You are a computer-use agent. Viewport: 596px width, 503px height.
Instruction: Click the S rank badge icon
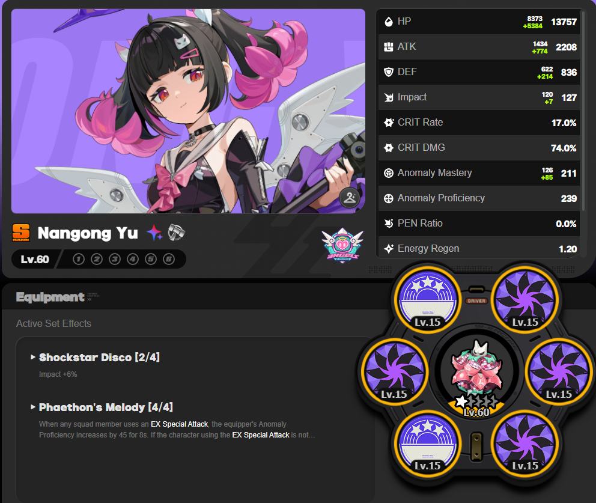click(21, 233)
